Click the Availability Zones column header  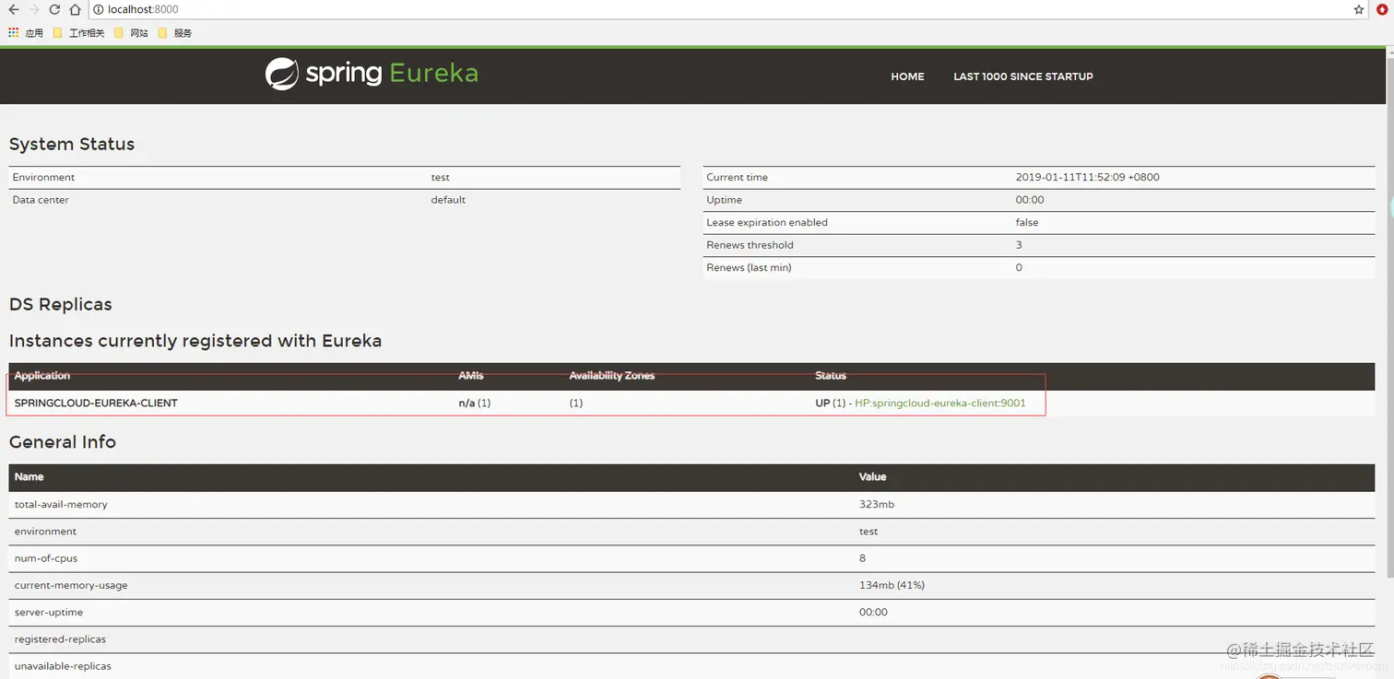click(612, 375)
